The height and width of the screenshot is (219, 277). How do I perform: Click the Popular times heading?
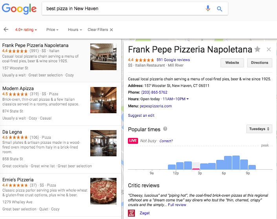(x=144, y=129)
